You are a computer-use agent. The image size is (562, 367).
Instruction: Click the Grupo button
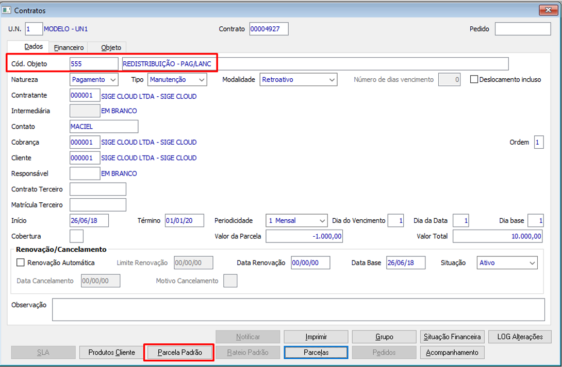click(x=384, y=337)
